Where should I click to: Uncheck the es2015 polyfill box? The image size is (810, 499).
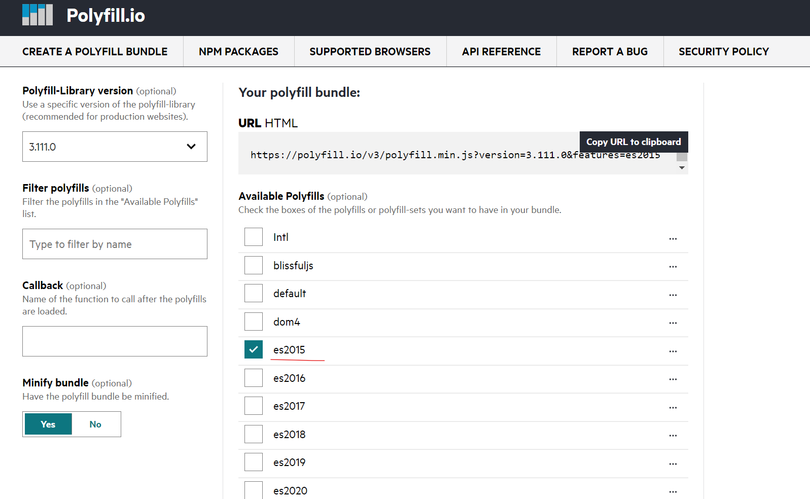[x=254, y=349]
